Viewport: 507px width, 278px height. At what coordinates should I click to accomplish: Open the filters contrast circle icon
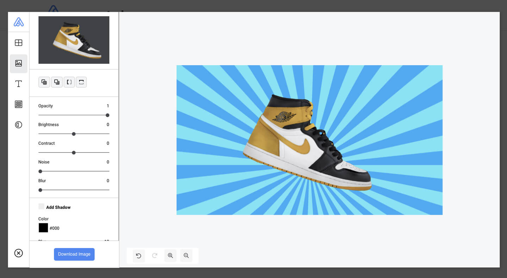click(19, 125)
